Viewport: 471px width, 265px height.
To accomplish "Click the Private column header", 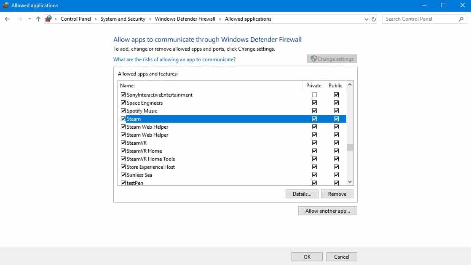I will click(313, 86).
